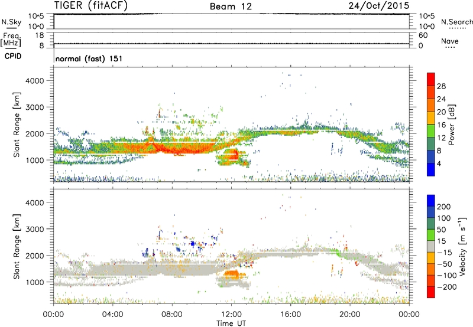The height and width of the screenshot is (327, 473).
Task: Click the '-200' tick on the velocity scale
Action: [447, 287]
